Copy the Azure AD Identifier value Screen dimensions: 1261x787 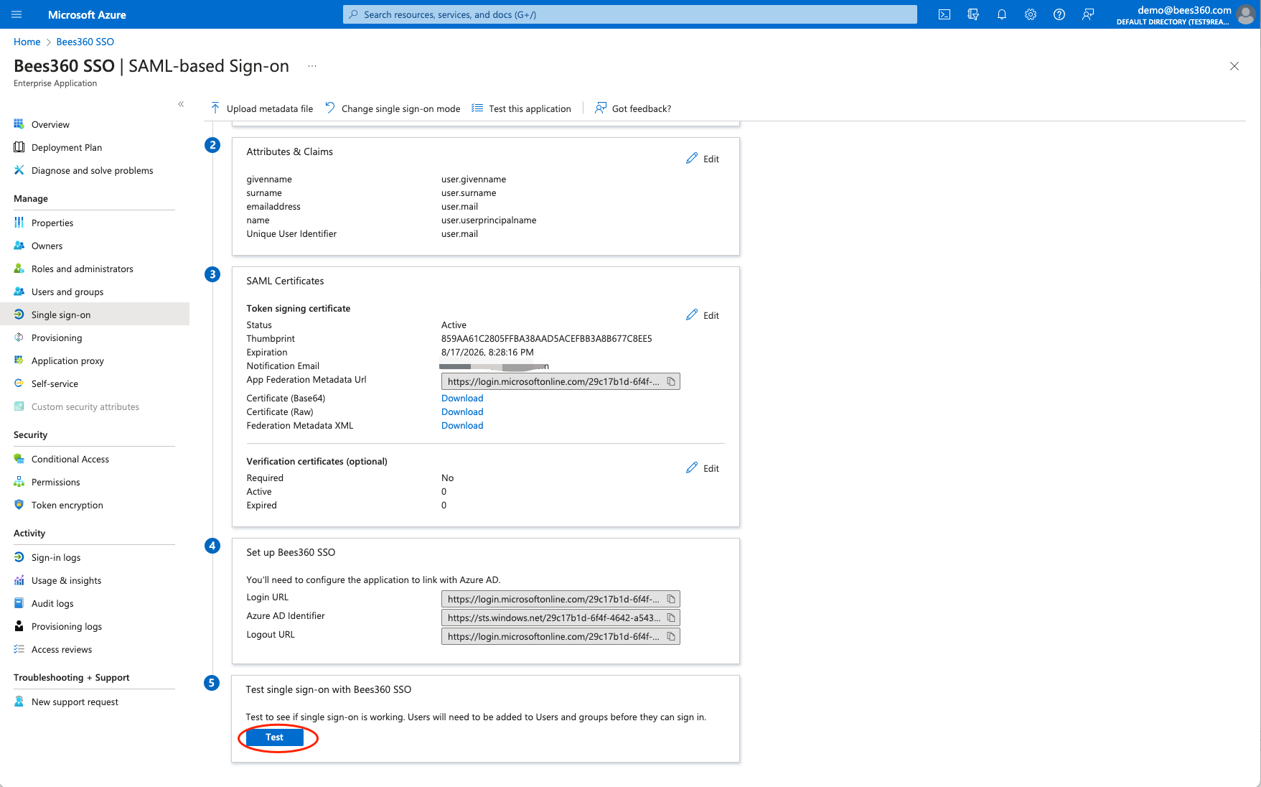pos(671,618)
